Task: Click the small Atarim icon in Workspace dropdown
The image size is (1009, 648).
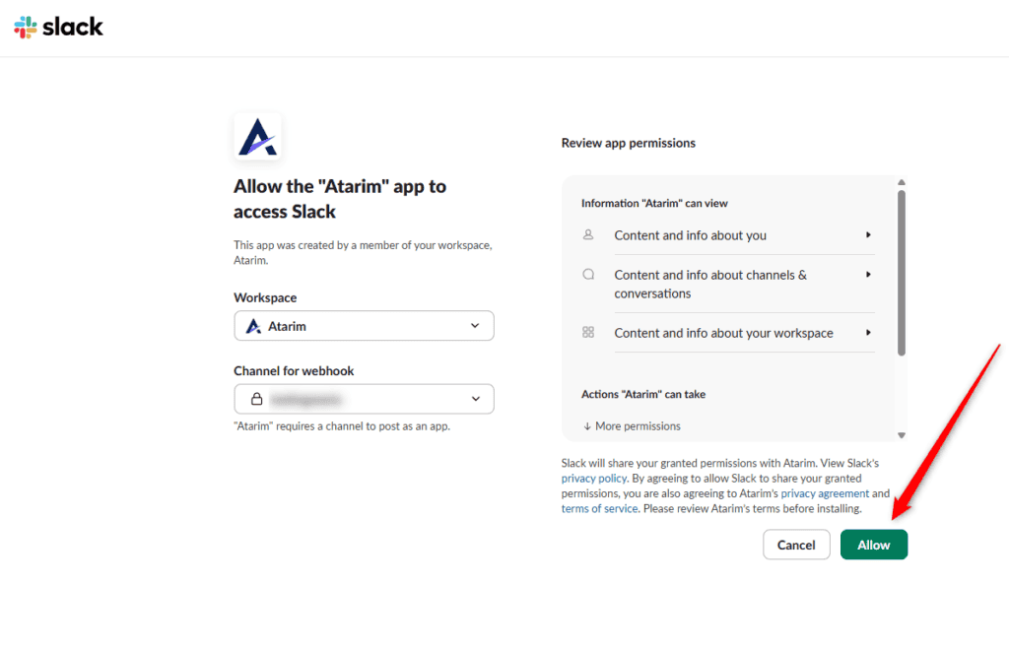Action: pos(253,327)
